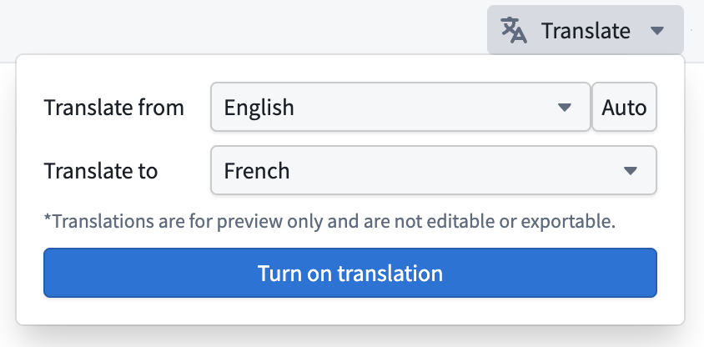The image size is (704, 347).
Task: Click Turn on translation button
Action: (x=350, y=273)
